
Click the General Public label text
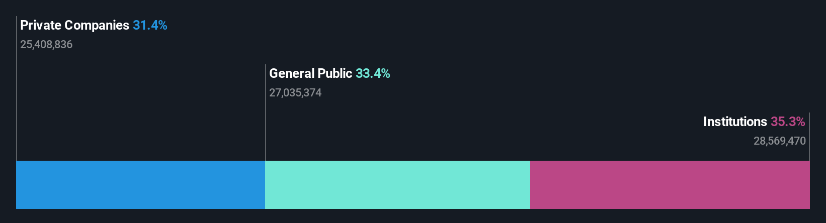coord(310,73)
